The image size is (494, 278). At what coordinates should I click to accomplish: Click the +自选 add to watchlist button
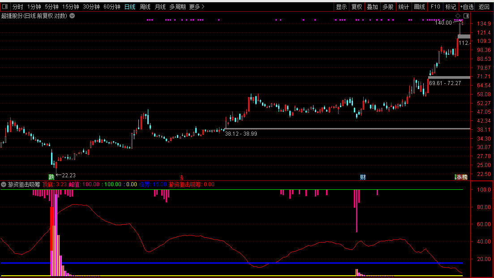(466, 7)
